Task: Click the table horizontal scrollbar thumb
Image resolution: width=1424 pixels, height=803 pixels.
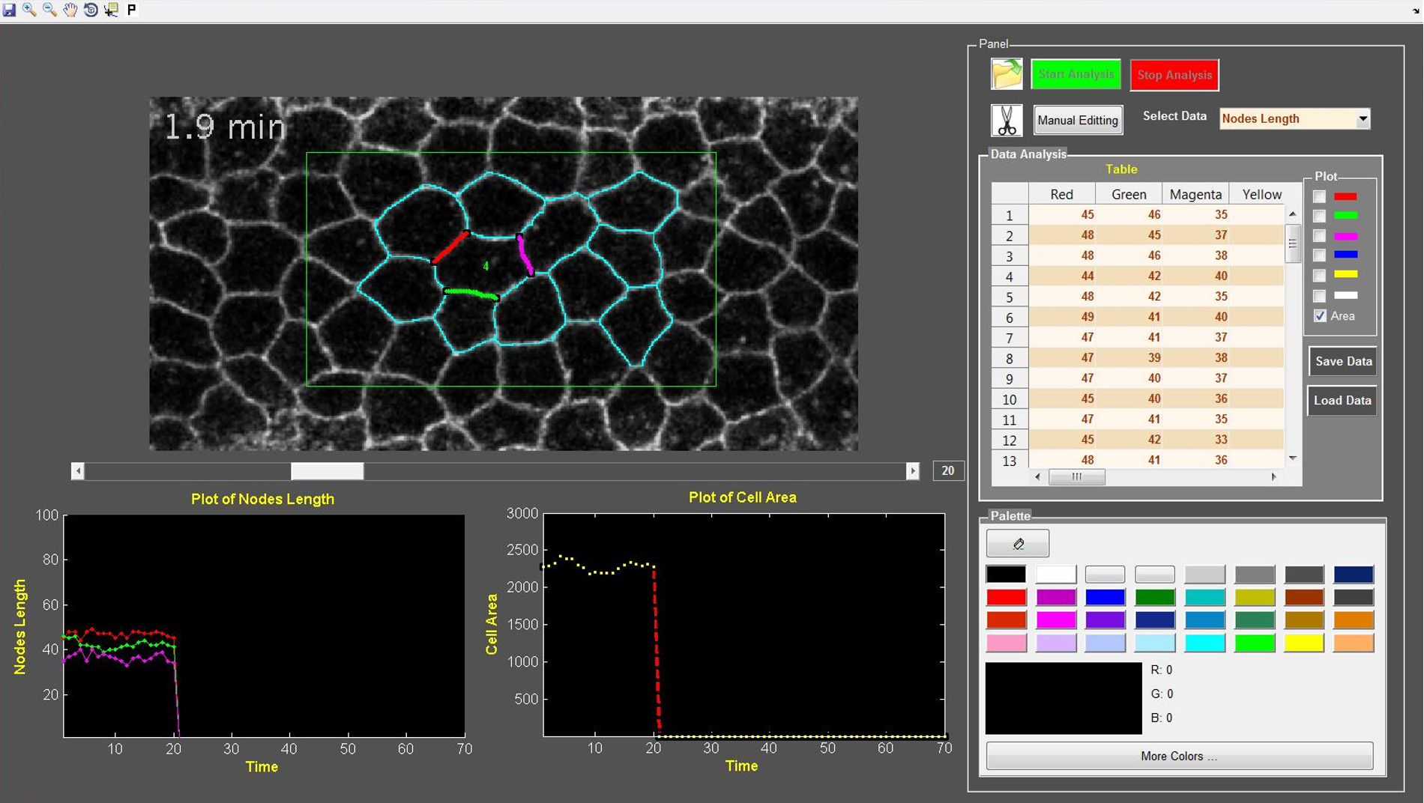Action: pyautogui.click(x=1076, y=476)
